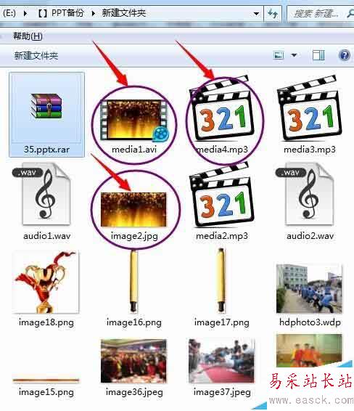Open the blue help icon
Screen dimensions: 354x411
coord(345,55)
